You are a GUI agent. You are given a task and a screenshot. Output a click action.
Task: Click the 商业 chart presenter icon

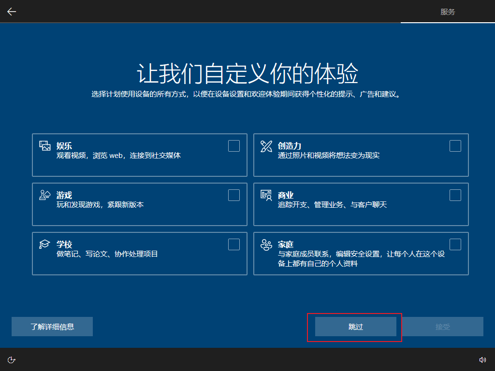[x=266, y=195]
